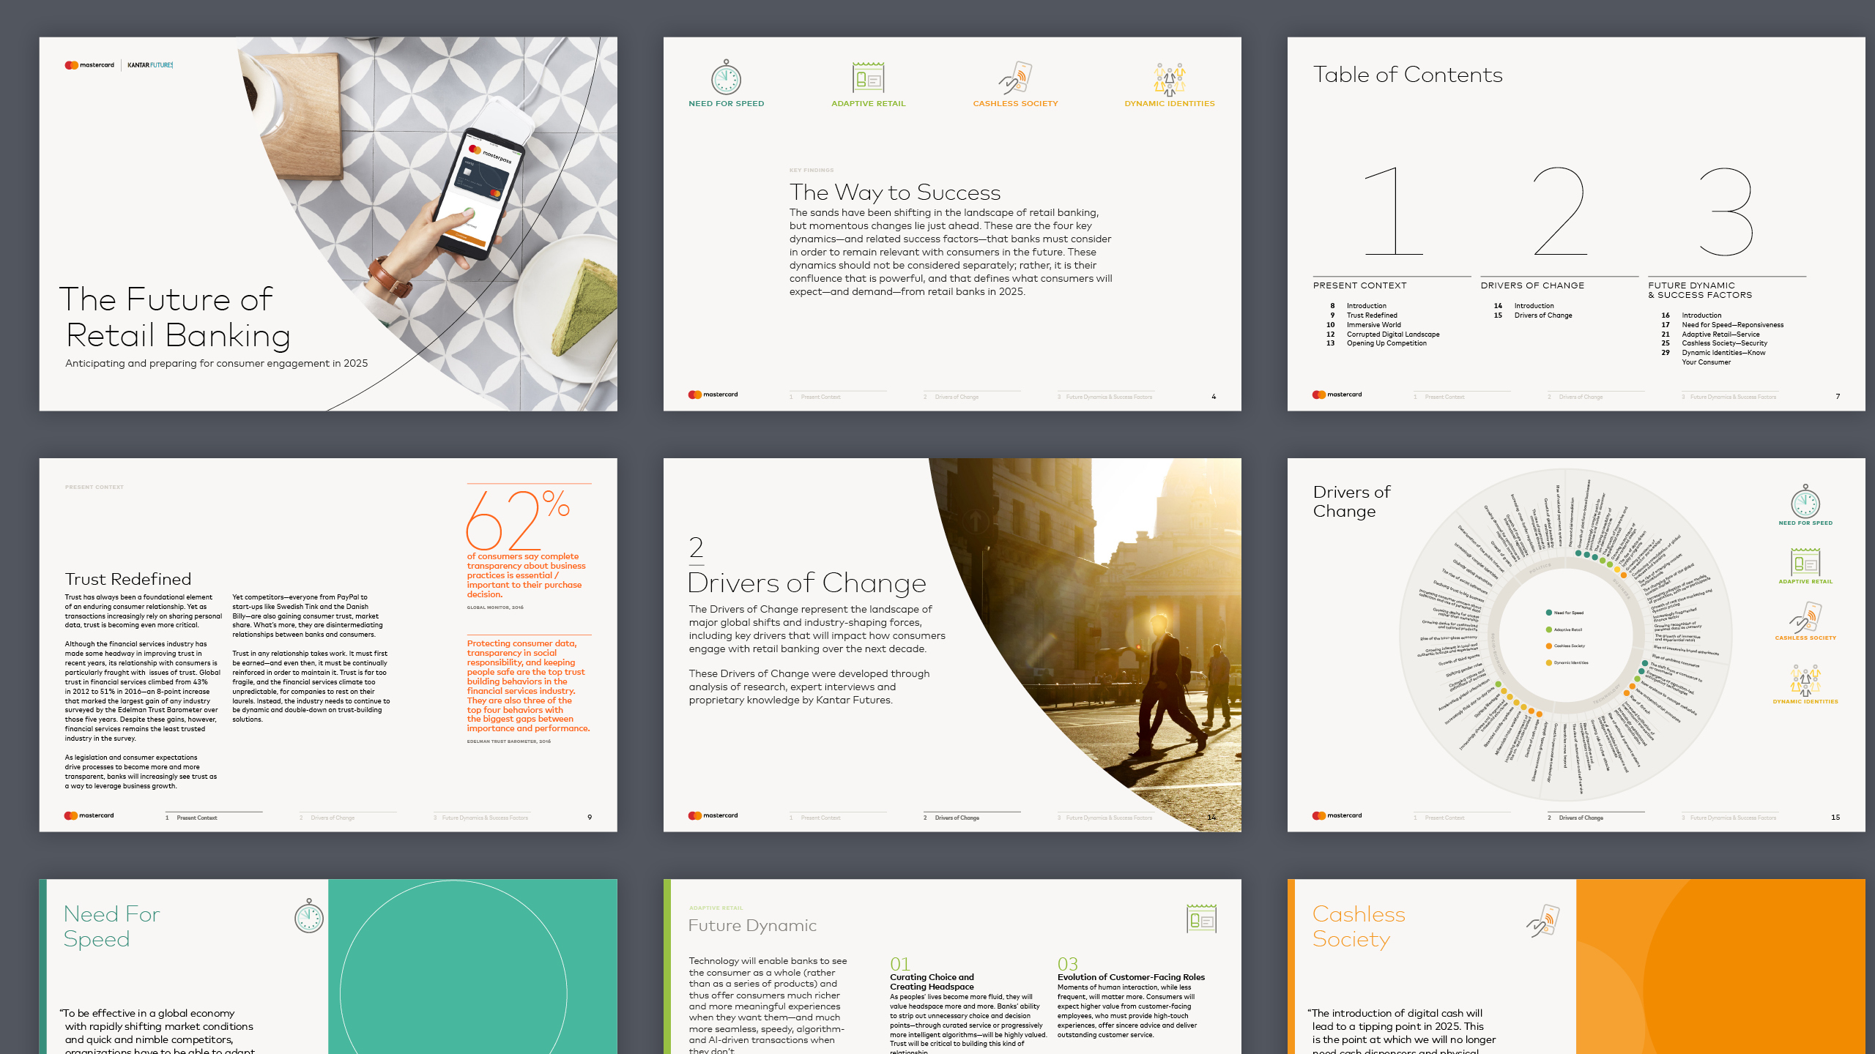Screen dimensions: 1875x1054
Task: Click the Dynamic Identities icon beside the drivers wheel
Action: pos(1805,680)
